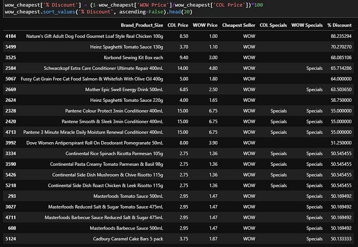
Task: Click COL Price 14.00 cell
Action: pos(183,68)
